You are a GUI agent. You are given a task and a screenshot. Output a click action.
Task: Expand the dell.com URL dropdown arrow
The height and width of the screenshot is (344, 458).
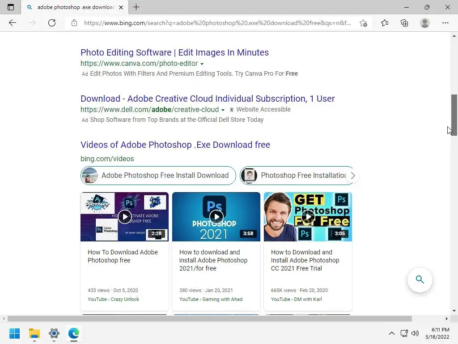[223, 110]
